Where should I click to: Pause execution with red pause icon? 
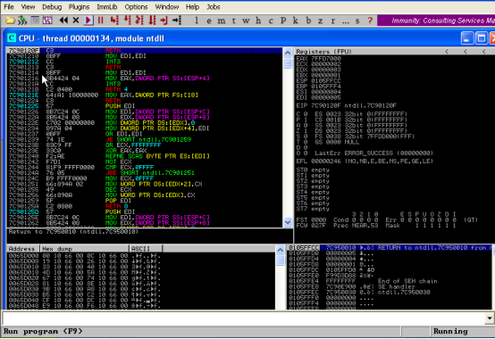(x=101, y=21)
